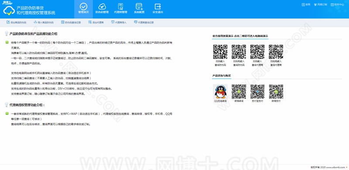349x170 pixels.
Task: Click the QQ在线咨询 label
Action: (220, 101)
